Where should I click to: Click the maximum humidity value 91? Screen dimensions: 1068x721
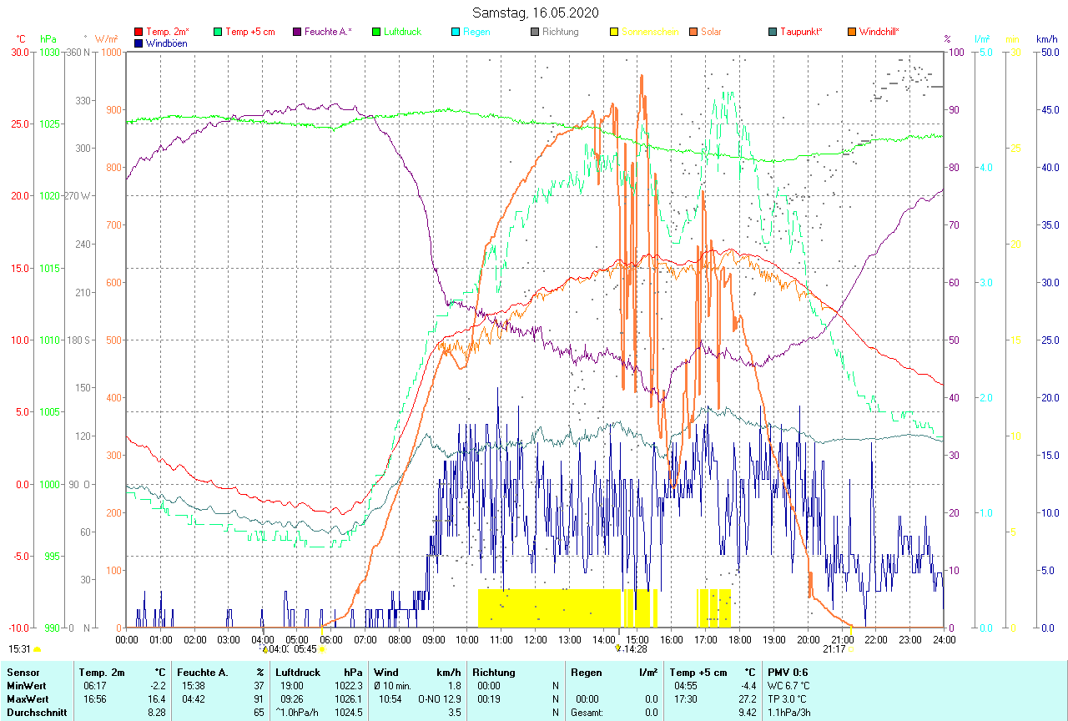click(x=259, y=698)
